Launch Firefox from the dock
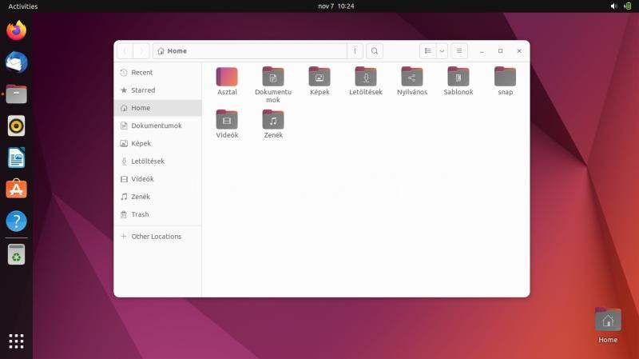 point(16,31)
